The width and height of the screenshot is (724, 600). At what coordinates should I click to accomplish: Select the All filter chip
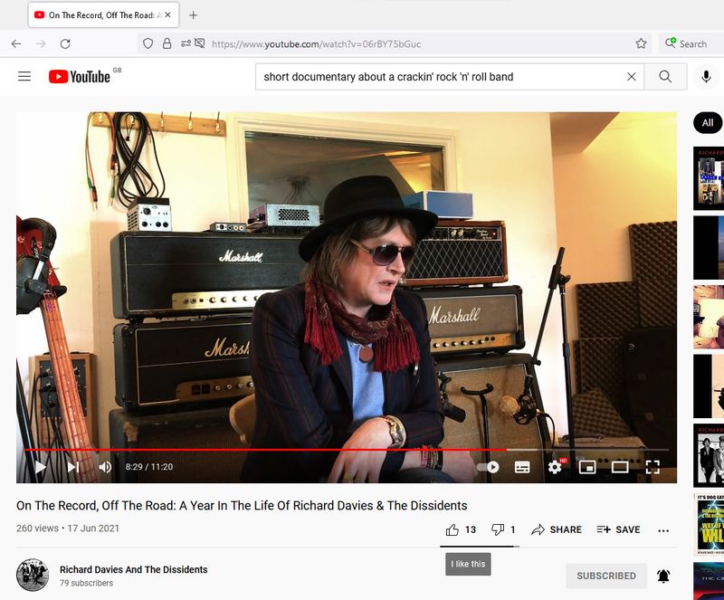pyautogui.click(x=707, y=123)
